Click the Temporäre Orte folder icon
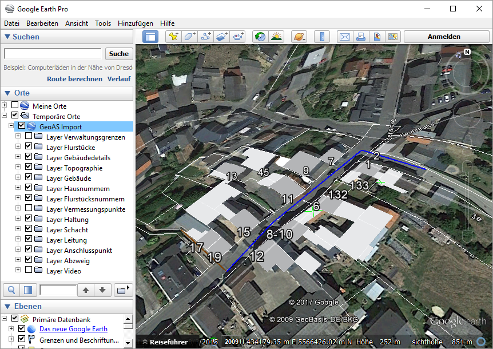 25,116
